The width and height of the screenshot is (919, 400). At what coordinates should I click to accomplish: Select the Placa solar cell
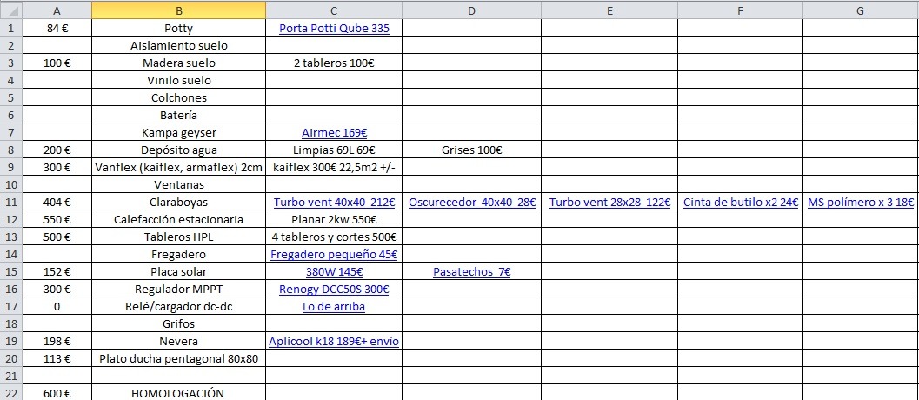pos(179,271)
